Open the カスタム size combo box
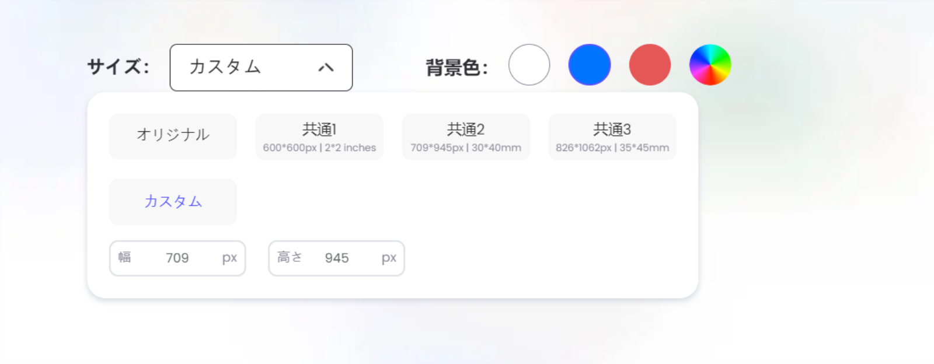934x364 pixels. pyautogui.click(x=261, y=68)
